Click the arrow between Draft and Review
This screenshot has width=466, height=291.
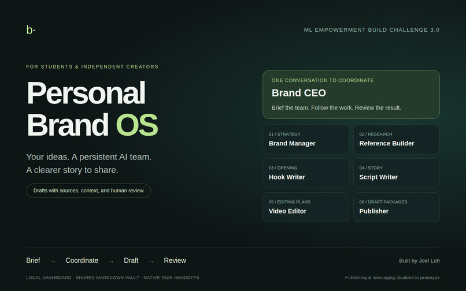point(151,262)
